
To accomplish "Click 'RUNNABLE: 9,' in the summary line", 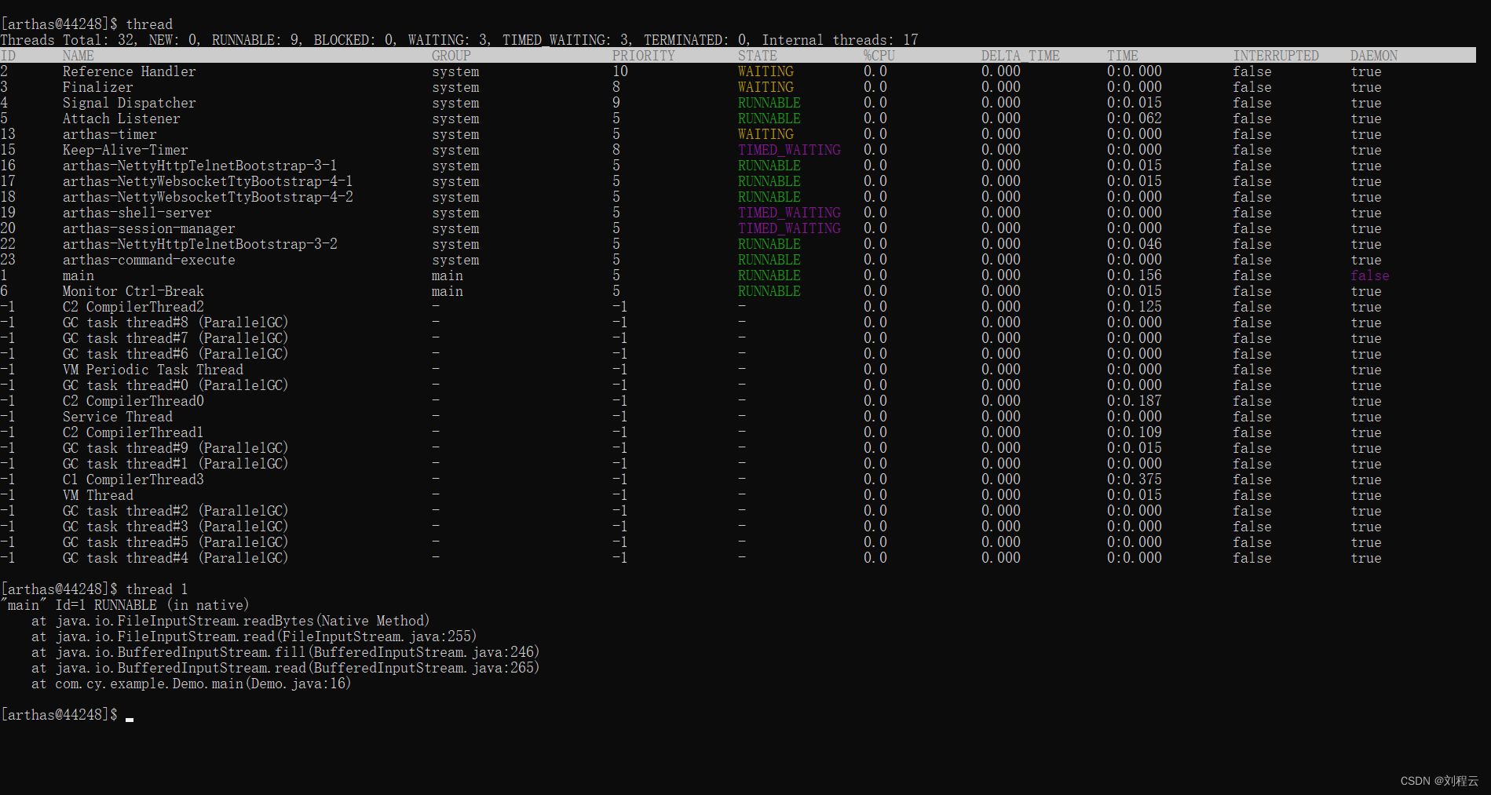I will click(258, 40).
